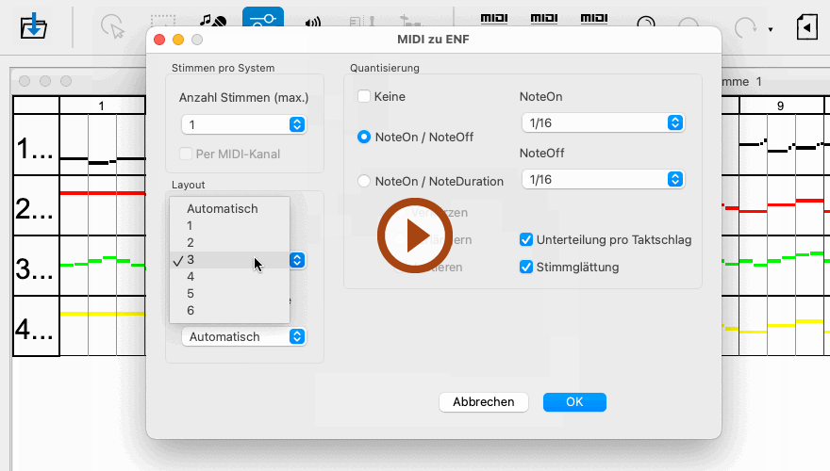Click the import download folder icon
This screenshot has width=830, height=471.
tap(34, 26)
